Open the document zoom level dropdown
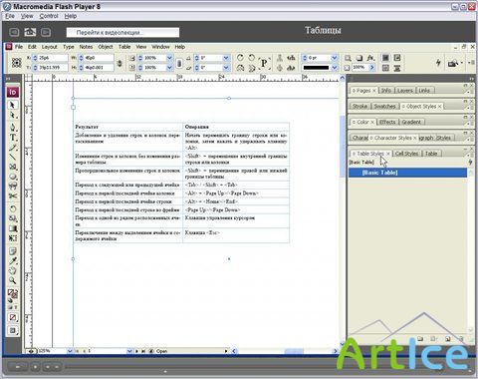This screenshot has height=379, width=478. pyautogui.click(x=70, y=351)
